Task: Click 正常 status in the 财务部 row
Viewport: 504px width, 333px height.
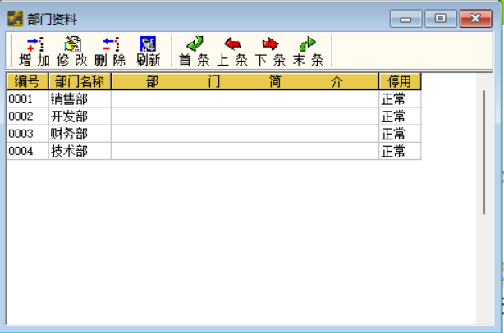Action: click(x=400, y=134)
